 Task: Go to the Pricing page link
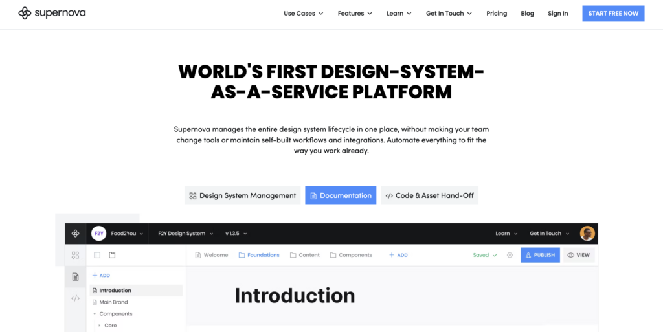coord(497,14)
